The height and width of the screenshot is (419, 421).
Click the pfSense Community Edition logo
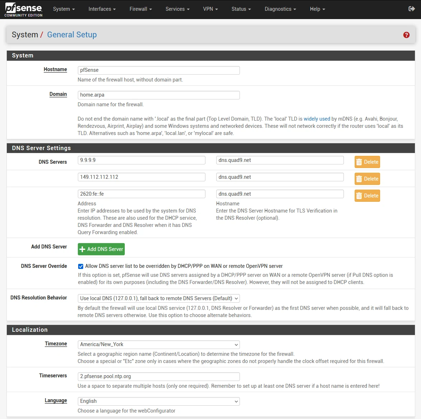[x=24, y=10]
